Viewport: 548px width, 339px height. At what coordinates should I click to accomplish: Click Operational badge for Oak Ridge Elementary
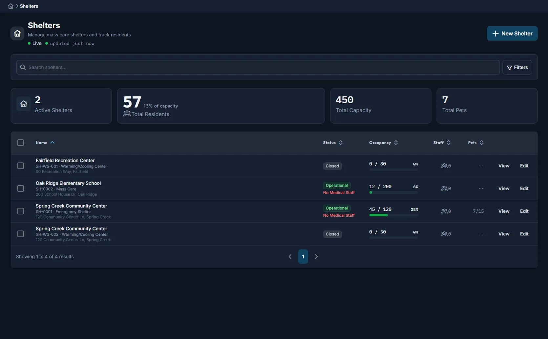(x=337, y=186)
